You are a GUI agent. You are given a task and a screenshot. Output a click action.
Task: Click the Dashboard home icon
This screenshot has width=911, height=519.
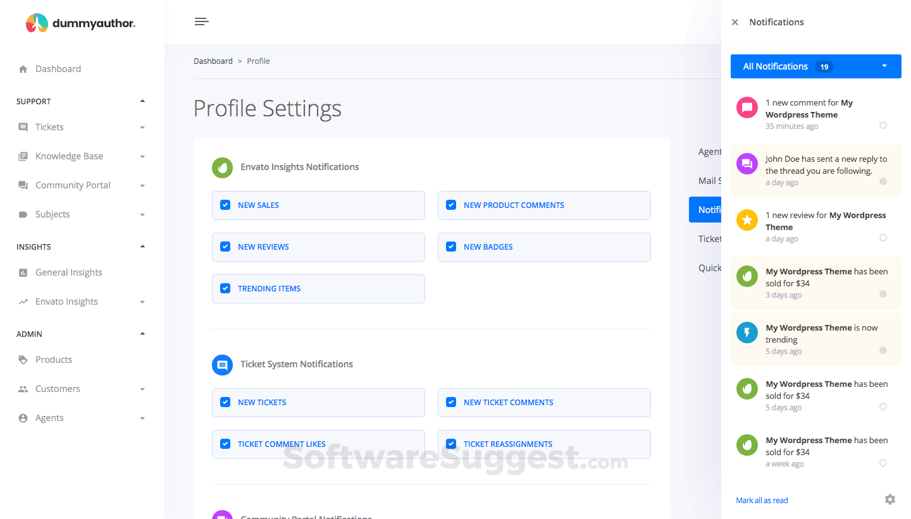23,69
